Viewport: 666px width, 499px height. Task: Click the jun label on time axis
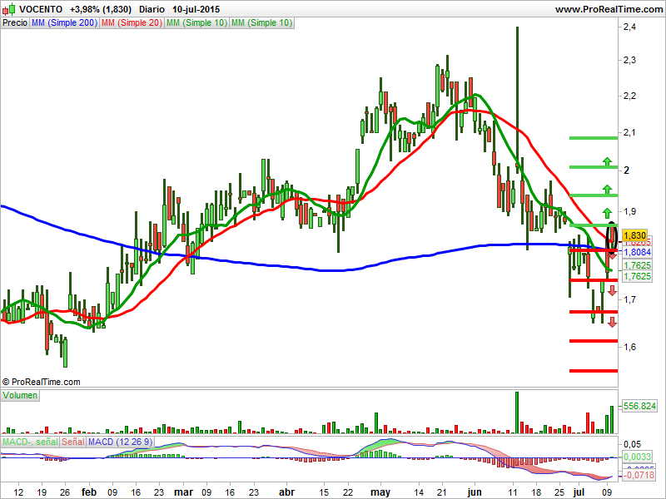[474, 492]
